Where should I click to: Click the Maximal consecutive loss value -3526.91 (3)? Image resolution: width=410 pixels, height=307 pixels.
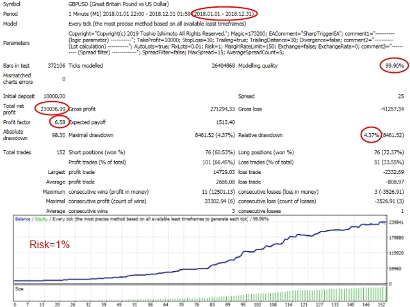click(389, 201)
